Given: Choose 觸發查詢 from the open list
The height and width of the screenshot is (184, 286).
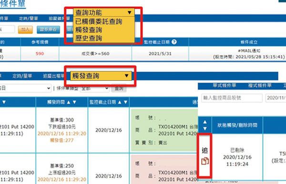Looking at the screenshot, I should [x=89, y=30].
